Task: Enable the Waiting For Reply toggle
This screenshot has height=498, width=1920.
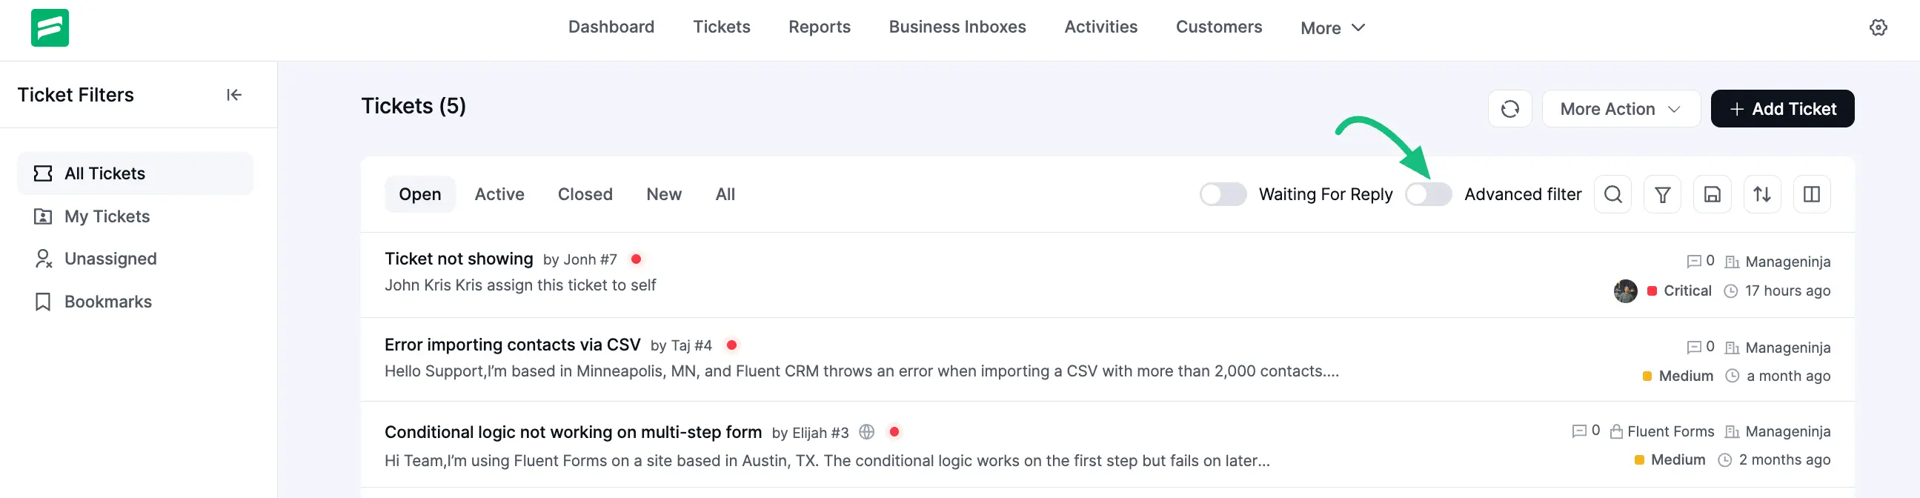Action: (1223, 195)
